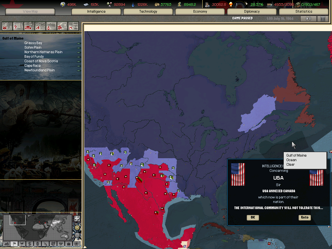Open the game menu list button

pos(323,18)
